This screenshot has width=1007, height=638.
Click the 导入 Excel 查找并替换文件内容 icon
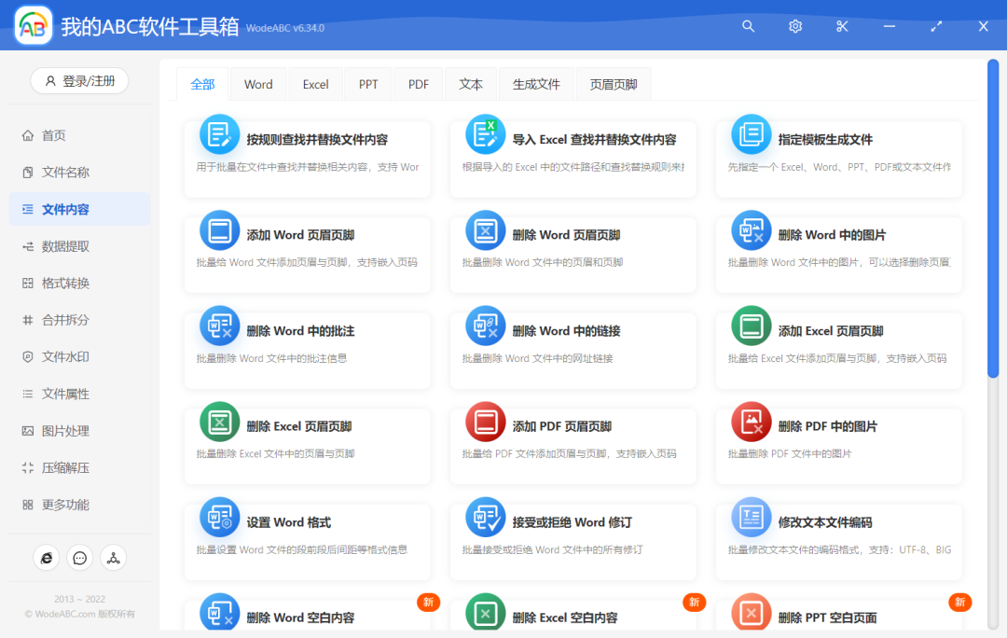coord(486,134)
